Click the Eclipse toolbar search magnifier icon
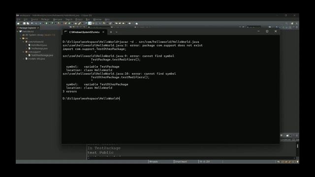The width and height of the screenshot is (315, 177). (286, 24)
